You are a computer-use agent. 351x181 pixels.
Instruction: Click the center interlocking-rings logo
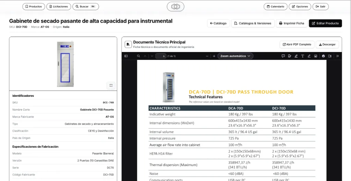tap(175, 7)
